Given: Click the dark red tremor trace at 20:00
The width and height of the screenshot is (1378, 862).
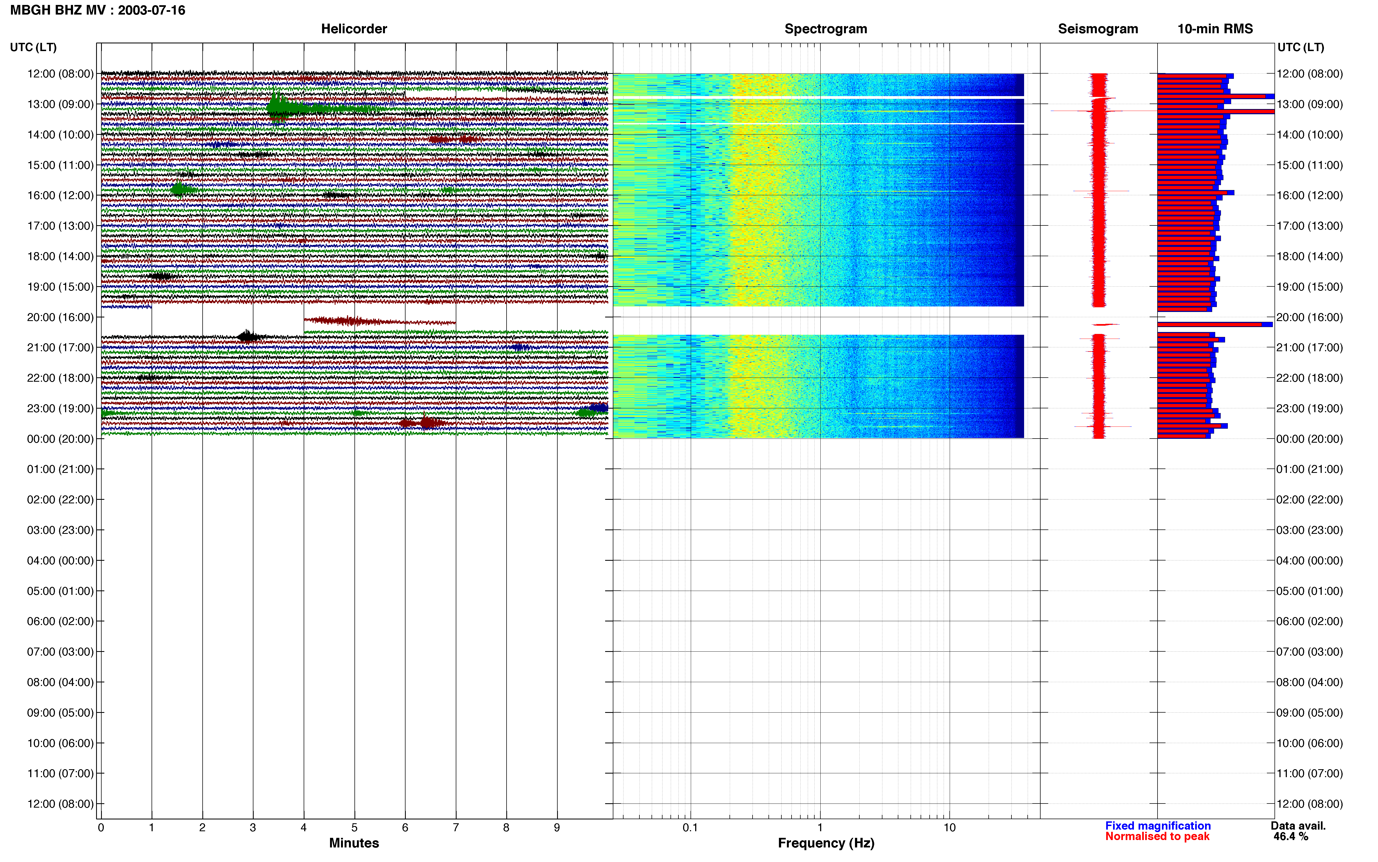Looking at the screenshot, I should click(x=379, y=322).
